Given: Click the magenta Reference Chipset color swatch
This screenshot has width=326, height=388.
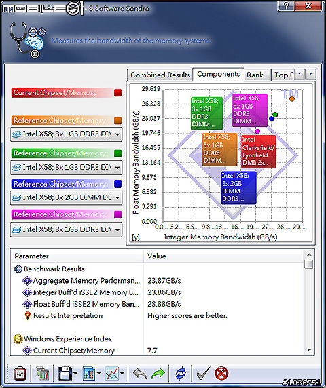Looking at the screenshot, I should pos(118,214).
